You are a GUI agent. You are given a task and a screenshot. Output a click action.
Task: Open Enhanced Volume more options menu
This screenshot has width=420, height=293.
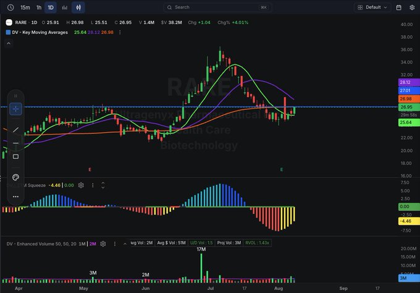(x=115, y=244)
